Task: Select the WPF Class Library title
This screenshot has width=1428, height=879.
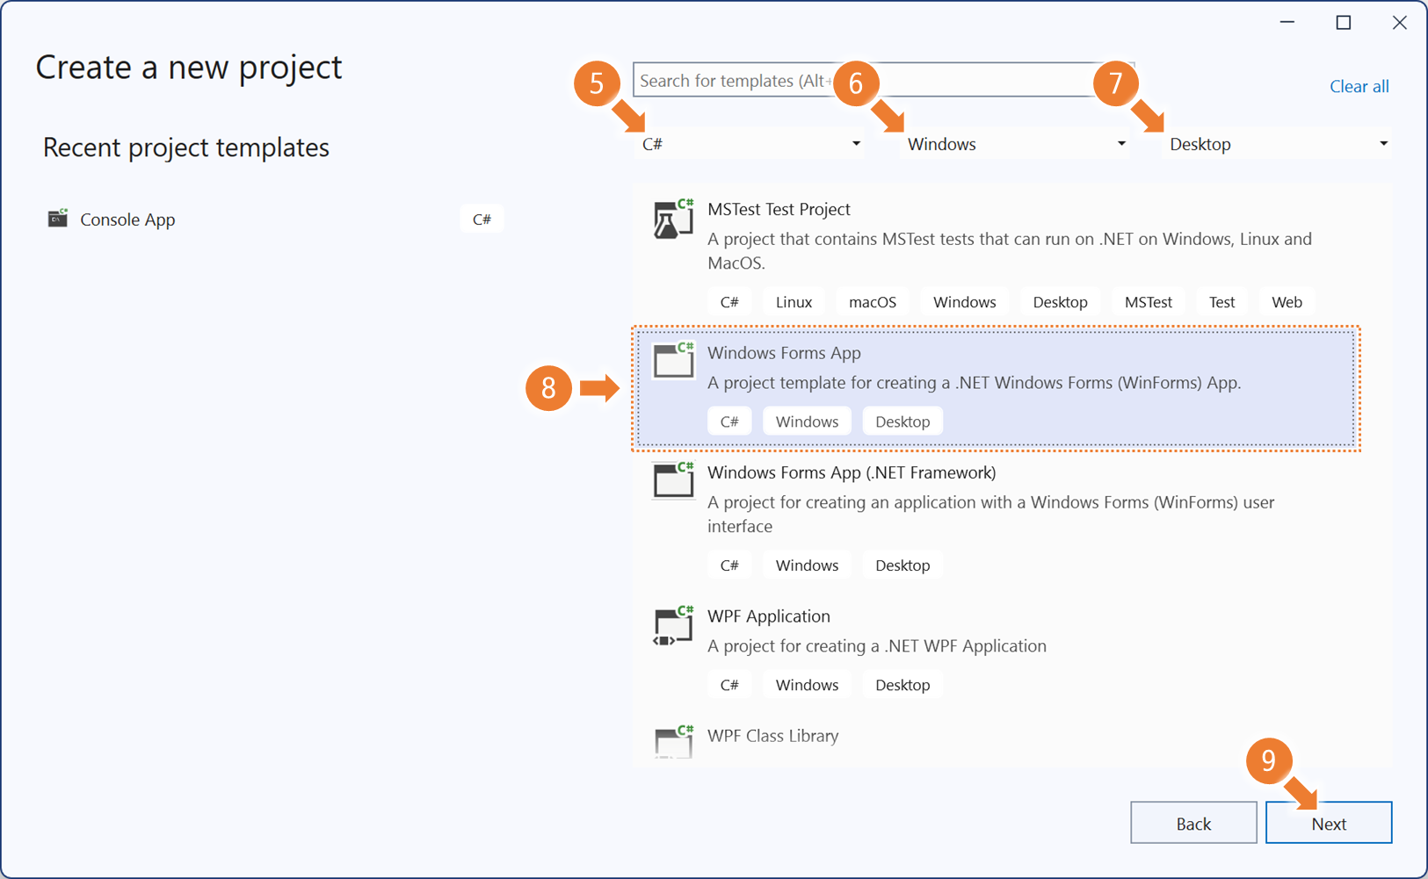Action: 773,736
